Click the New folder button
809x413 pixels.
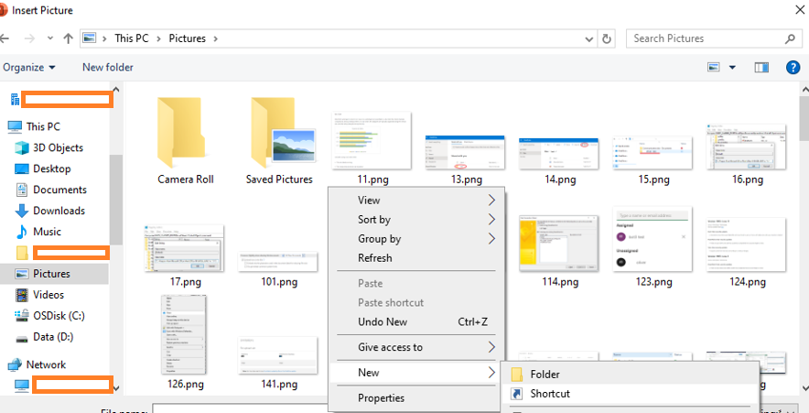108,67
